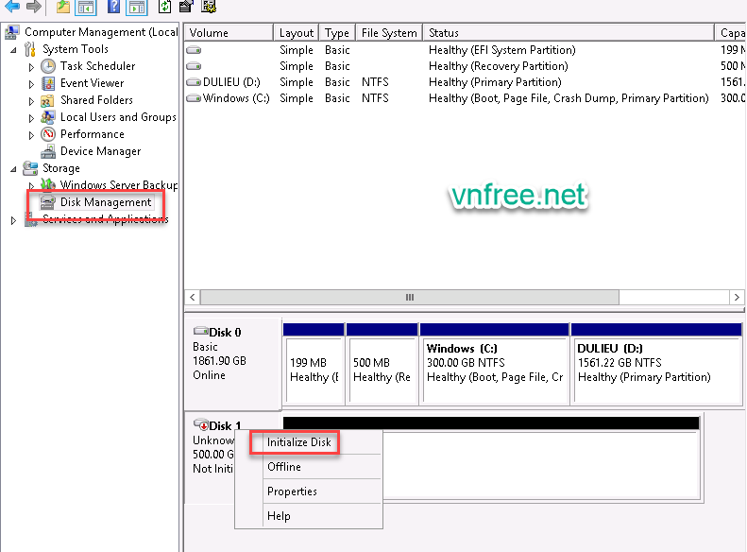This screenshot has height=552, width=747.
Task: Collapse the System Tools tree node
Action: pos(13,50)
